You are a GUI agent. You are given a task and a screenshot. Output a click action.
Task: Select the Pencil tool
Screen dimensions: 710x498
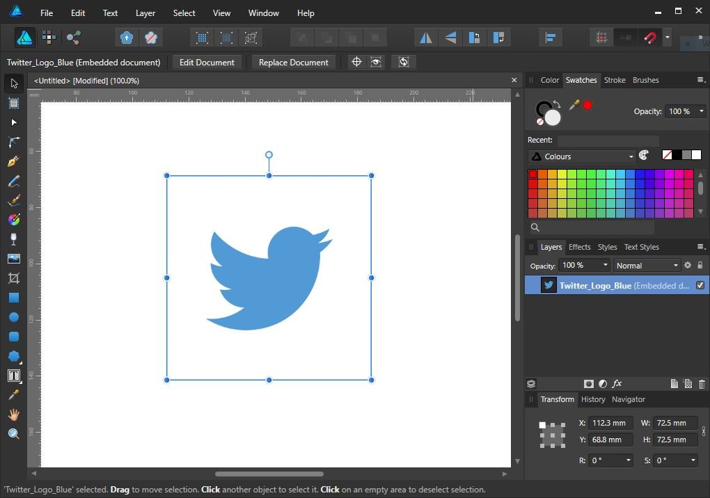[x=14, y=181]
